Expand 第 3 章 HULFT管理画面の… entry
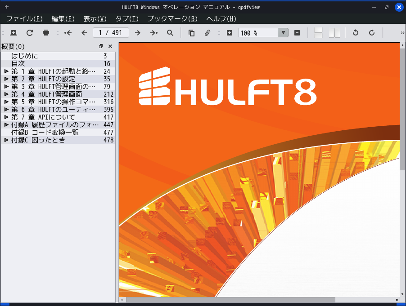406x306 pixels. (6, 86)
